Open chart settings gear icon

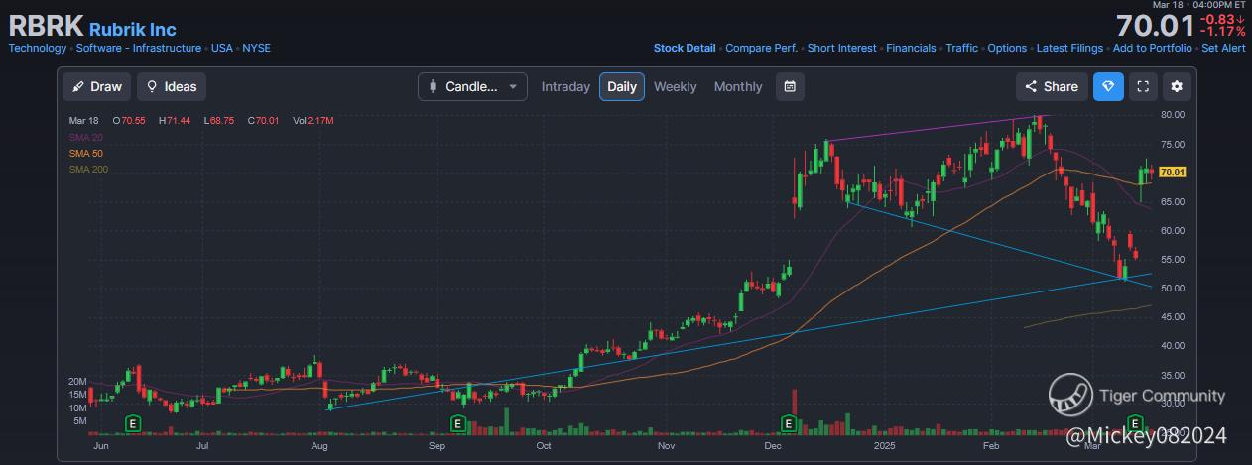[x=1177, y=86]
